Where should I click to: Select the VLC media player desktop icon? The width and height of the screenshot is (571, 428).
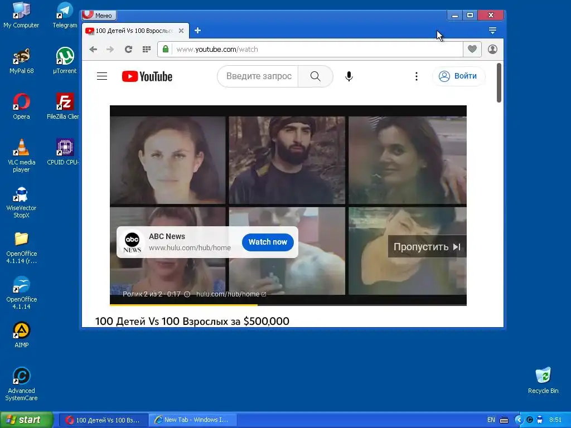[21, 156]
